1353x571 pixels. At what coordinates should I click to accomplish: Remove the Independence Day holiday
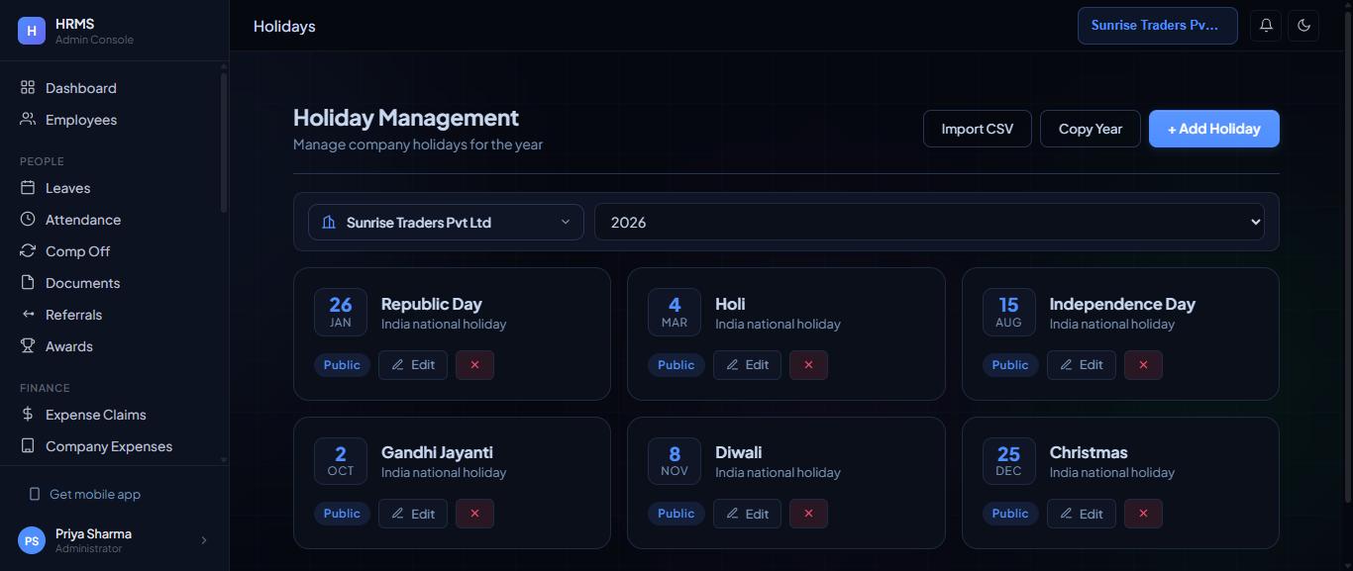[x=1143, y=365]
